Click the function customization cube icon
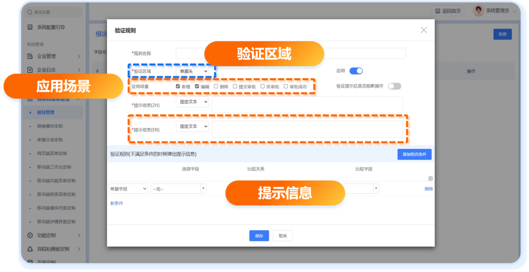Viewport: 529px width, 272px height. coord(30,235)
